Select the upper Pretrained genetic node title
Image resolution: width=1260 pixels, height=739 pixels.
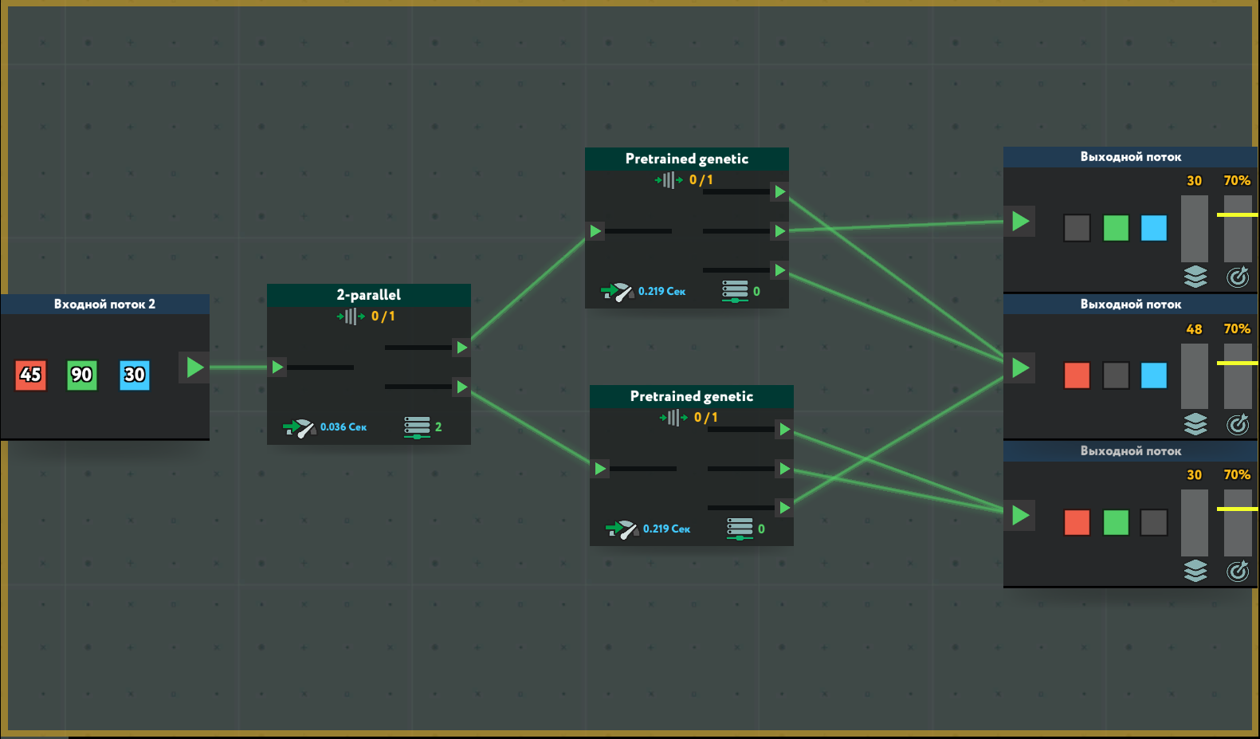tap(687, 159)
